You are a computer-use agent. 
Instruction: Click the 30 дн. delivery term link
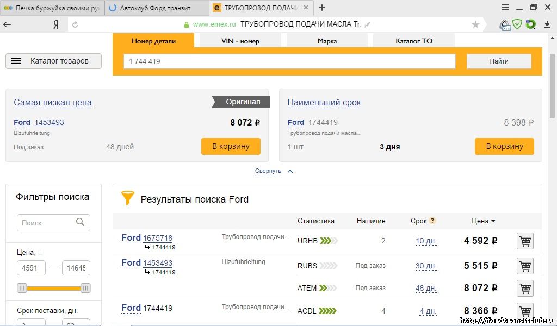[x=426, y=266]
